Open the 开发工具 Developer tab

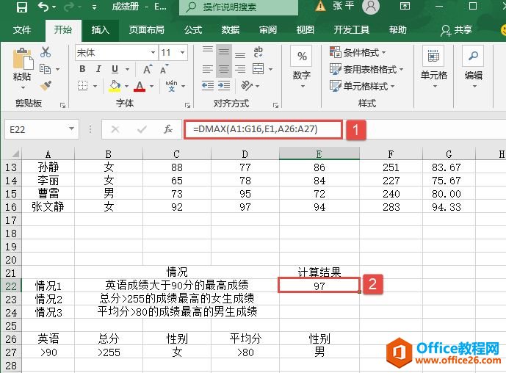coord(352,30)
